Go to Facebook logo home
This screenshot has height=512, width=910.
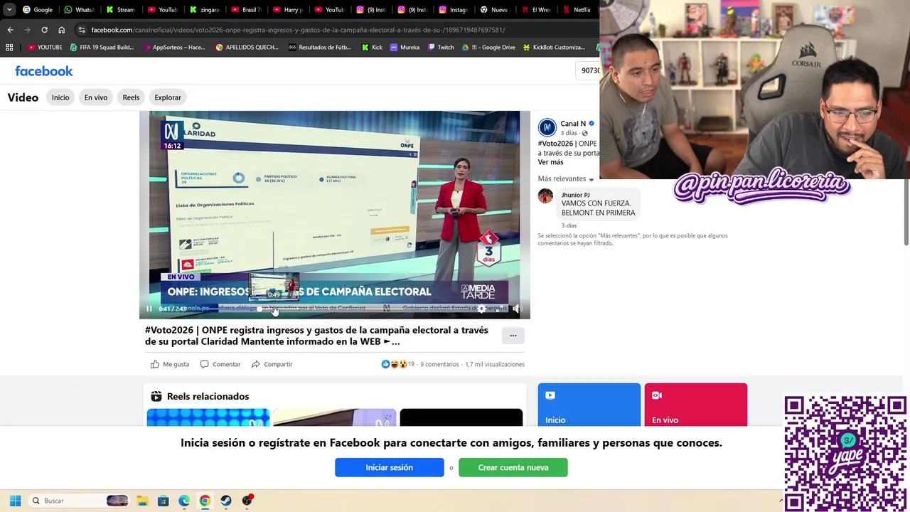[x=44, y=71]
